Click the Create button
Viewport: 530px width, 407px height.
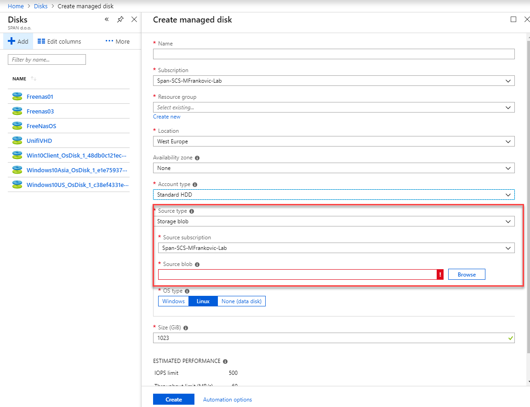[173, 399]
